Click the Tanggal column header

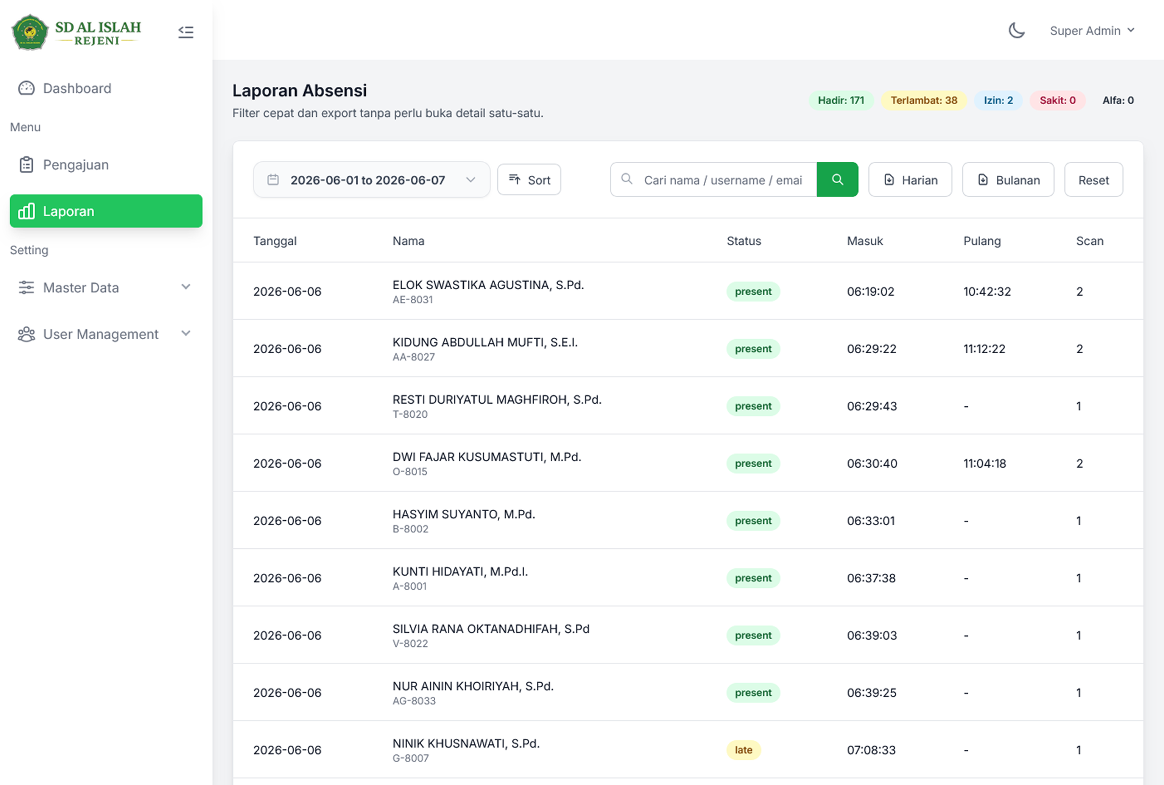coord(275,241)
